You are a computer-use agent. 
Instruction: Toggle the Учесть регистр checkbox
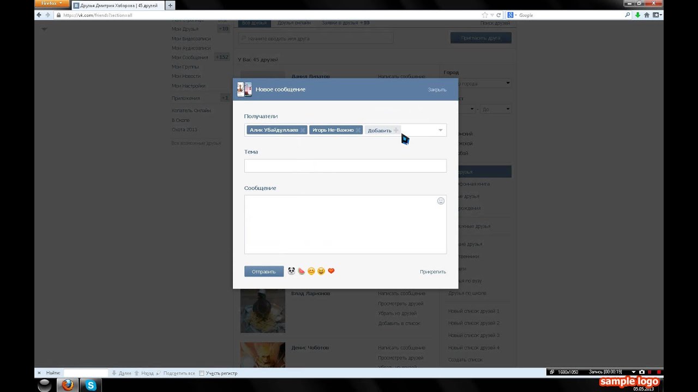(x=201, y=373)
